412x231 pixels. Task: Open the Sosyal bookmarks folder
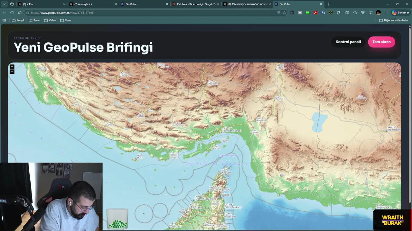point(18,20)
